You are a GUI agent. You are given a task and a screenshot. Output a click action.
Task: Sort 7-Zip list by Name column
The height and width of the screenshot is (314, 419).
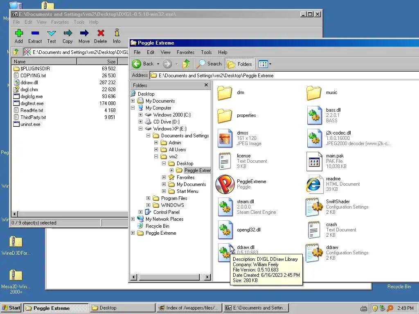[x=44, y=61]
